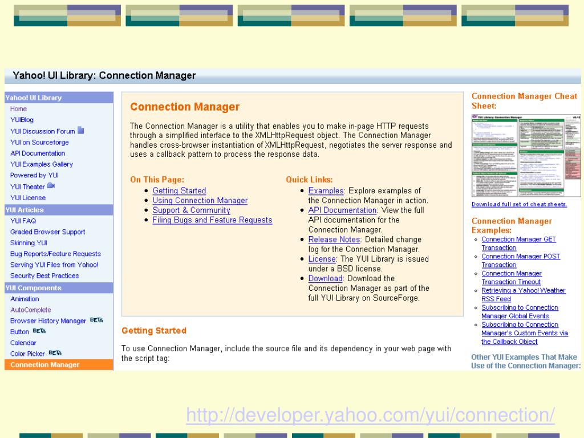The image size is (584, 438).
Task: Open YUI License in sidebar
Action: tap(28, 198)
